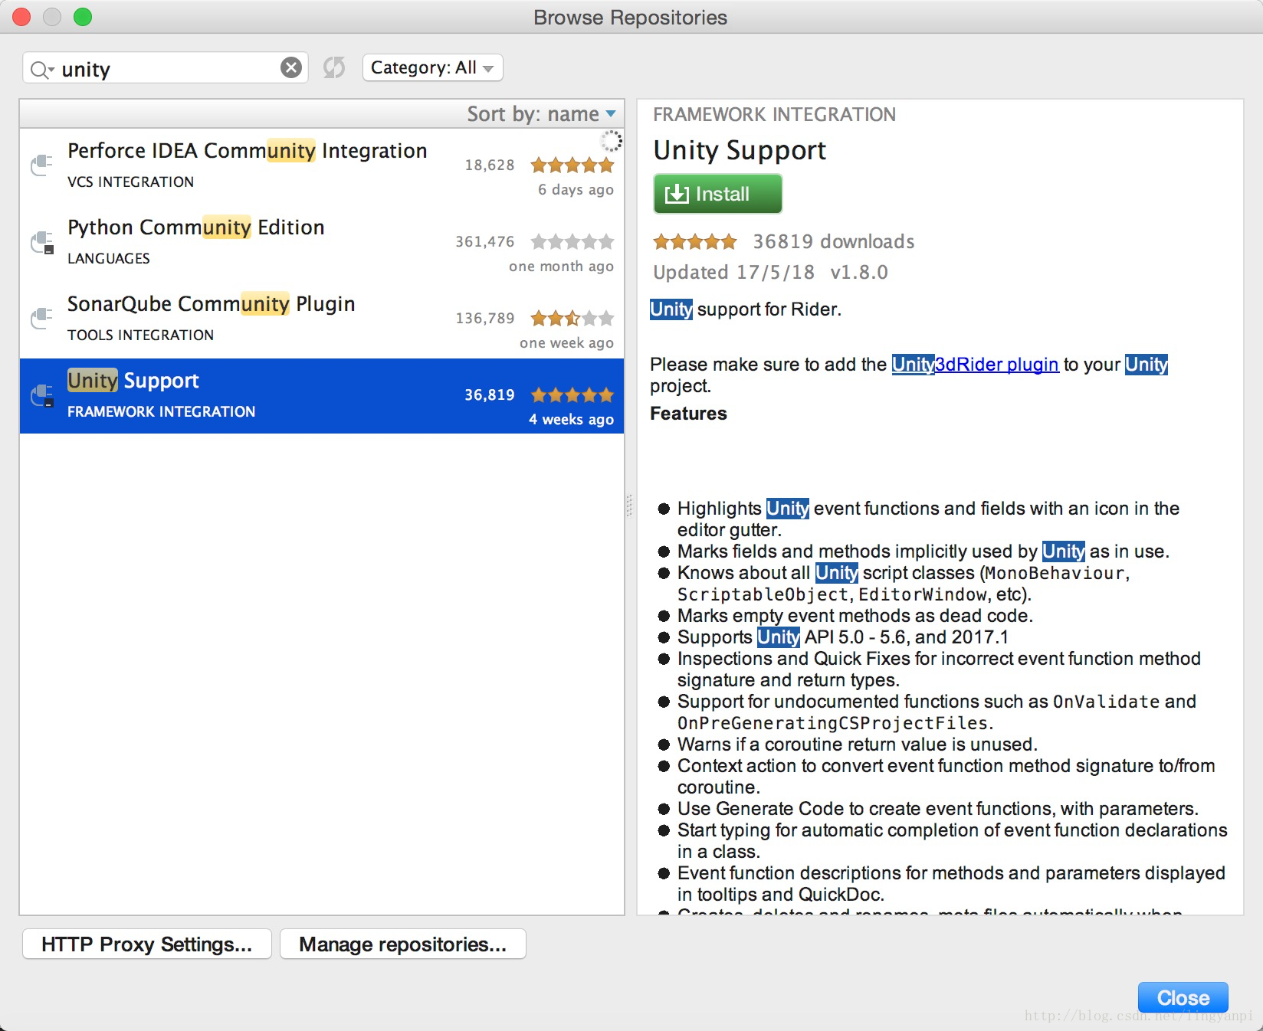Follow the Unity3dRider plugin link
This screenshot has height=1031, width=1263.
[975, 364]
